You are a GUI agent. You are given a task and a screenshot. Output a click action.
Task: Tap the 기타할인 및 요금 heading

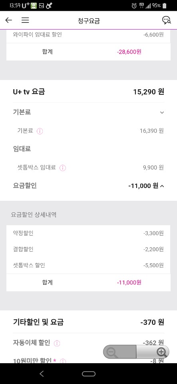[38, 322]
